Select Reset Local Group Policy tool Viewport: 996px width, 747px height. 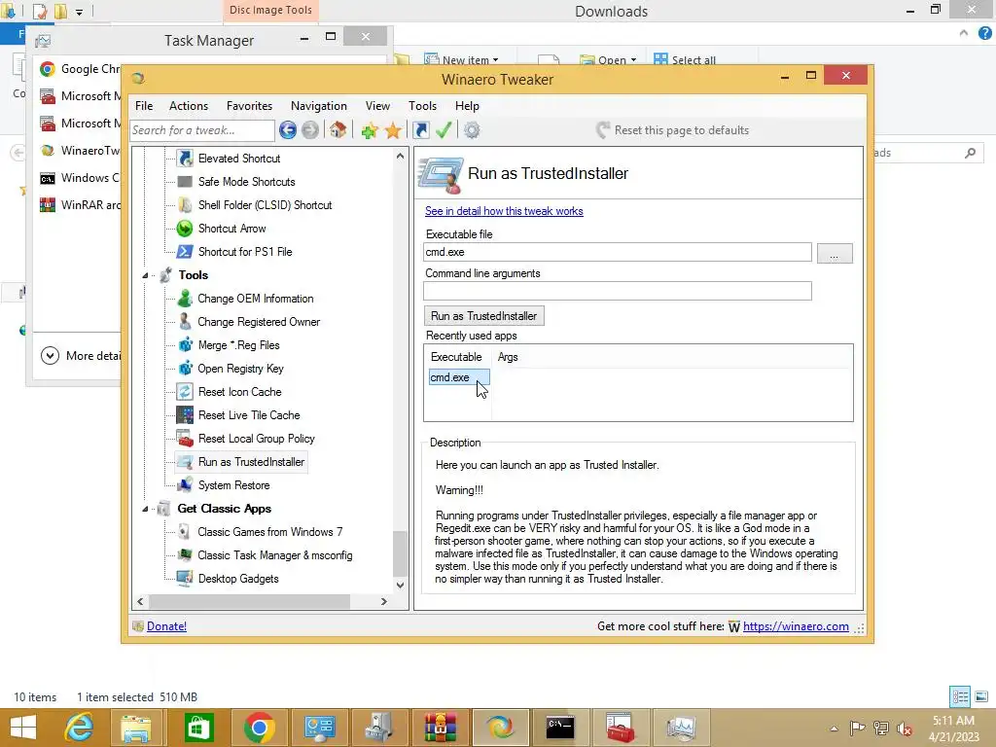[x=256, y=439]
